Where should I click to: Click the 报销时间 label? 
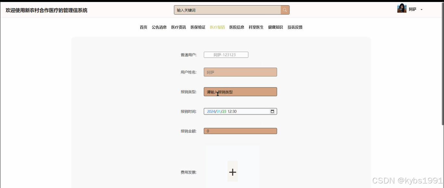tap(189, 111)
